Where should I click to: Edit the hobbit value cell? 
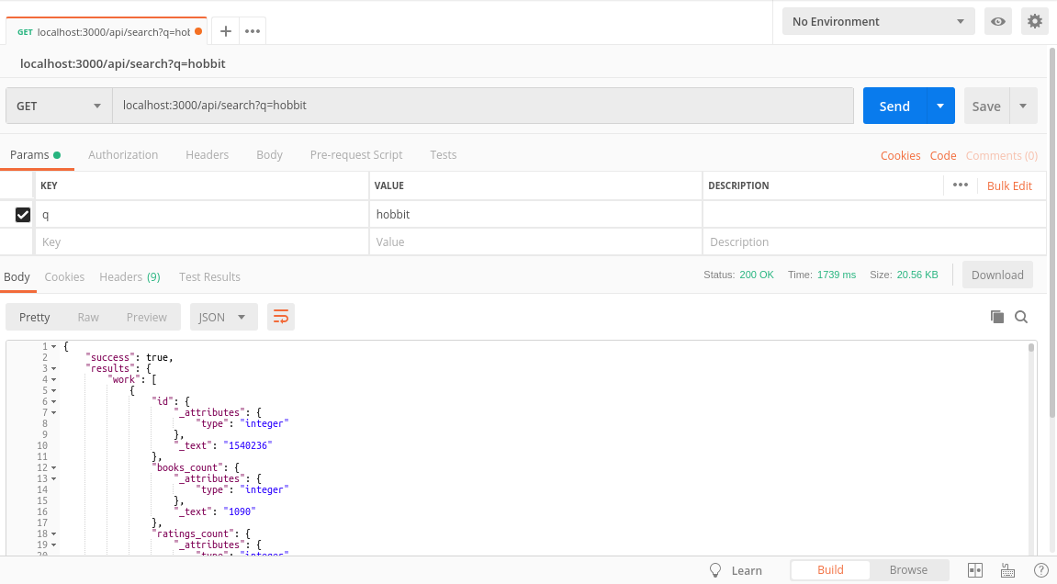point(535,215)
